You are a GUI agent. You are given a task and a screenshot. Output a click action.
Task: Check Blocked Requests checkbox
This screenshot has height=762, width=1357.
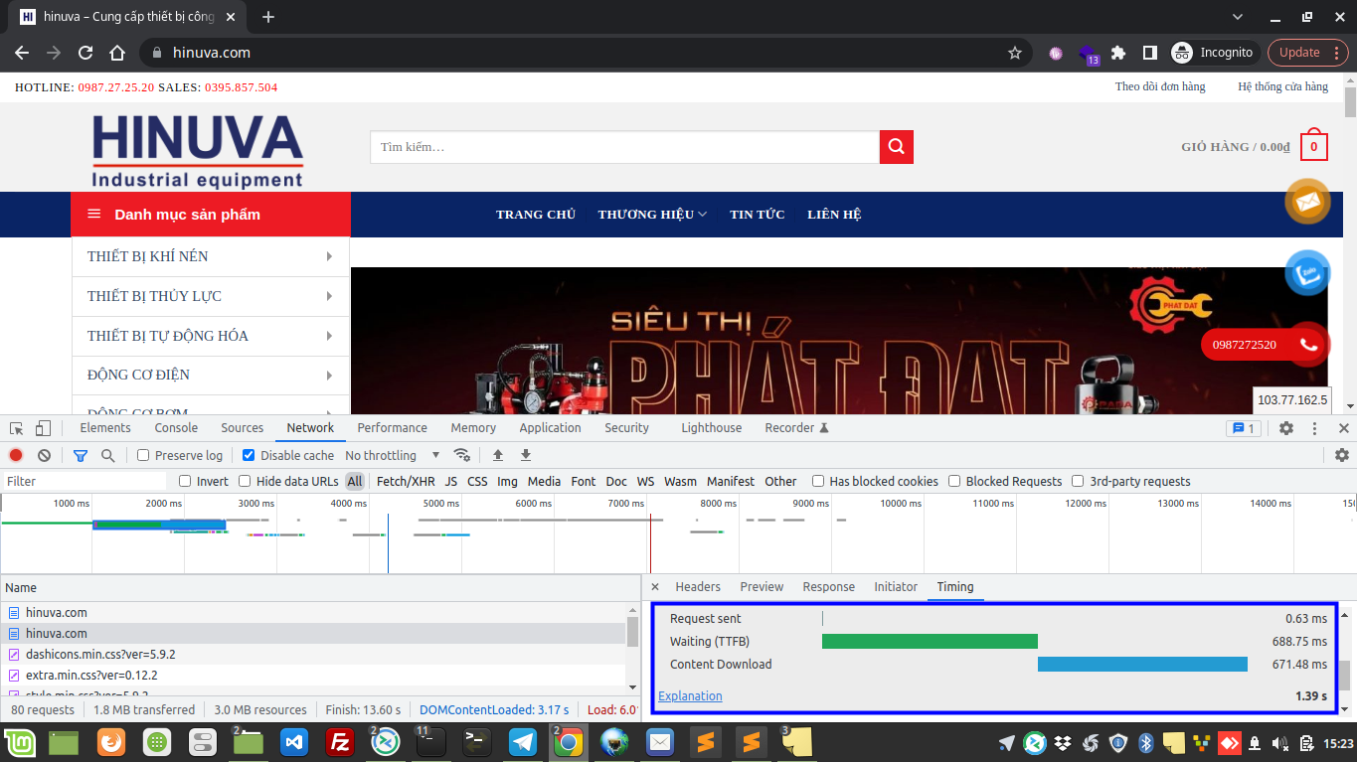click(954, 481)
